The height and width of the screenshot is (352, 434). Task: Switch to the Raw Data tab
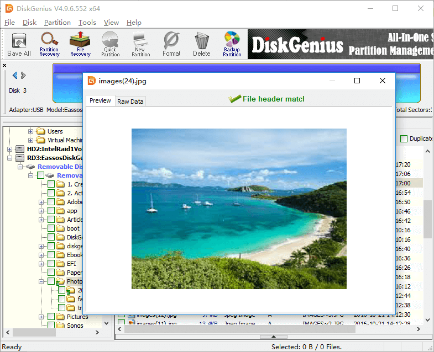click(x=130, y=102)
